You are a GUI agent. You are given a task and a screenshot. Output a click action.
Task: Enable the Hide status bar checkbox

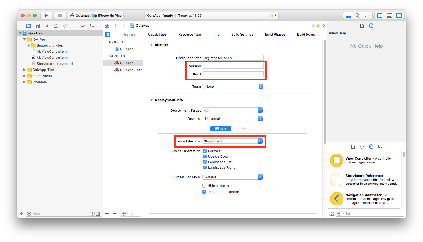(204, 186)
